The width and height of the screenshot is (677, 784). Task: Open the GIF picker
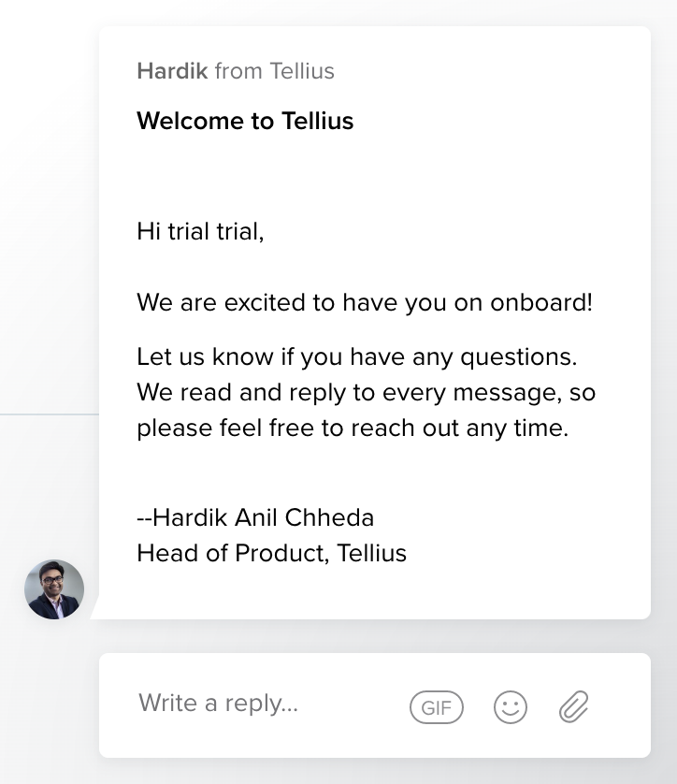(x=436, y=707)
